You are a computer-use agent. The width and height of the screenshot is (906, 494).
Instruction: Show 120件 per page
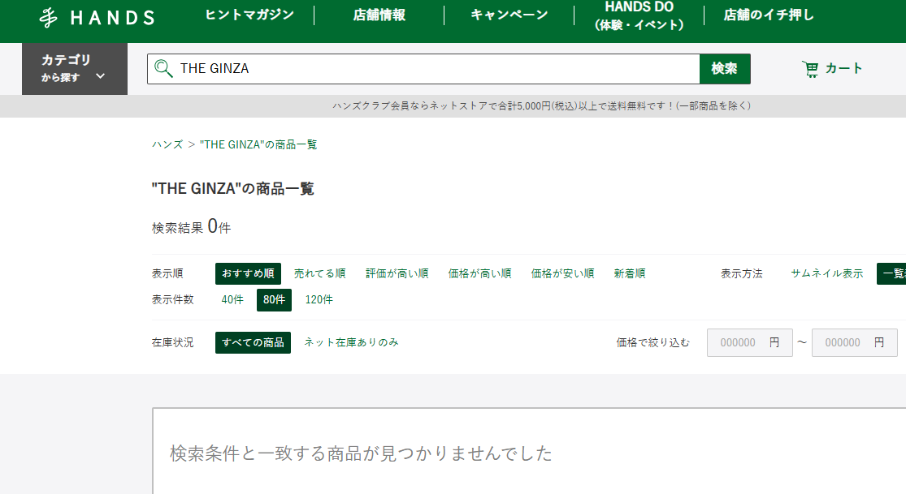[x=319, y=299]
